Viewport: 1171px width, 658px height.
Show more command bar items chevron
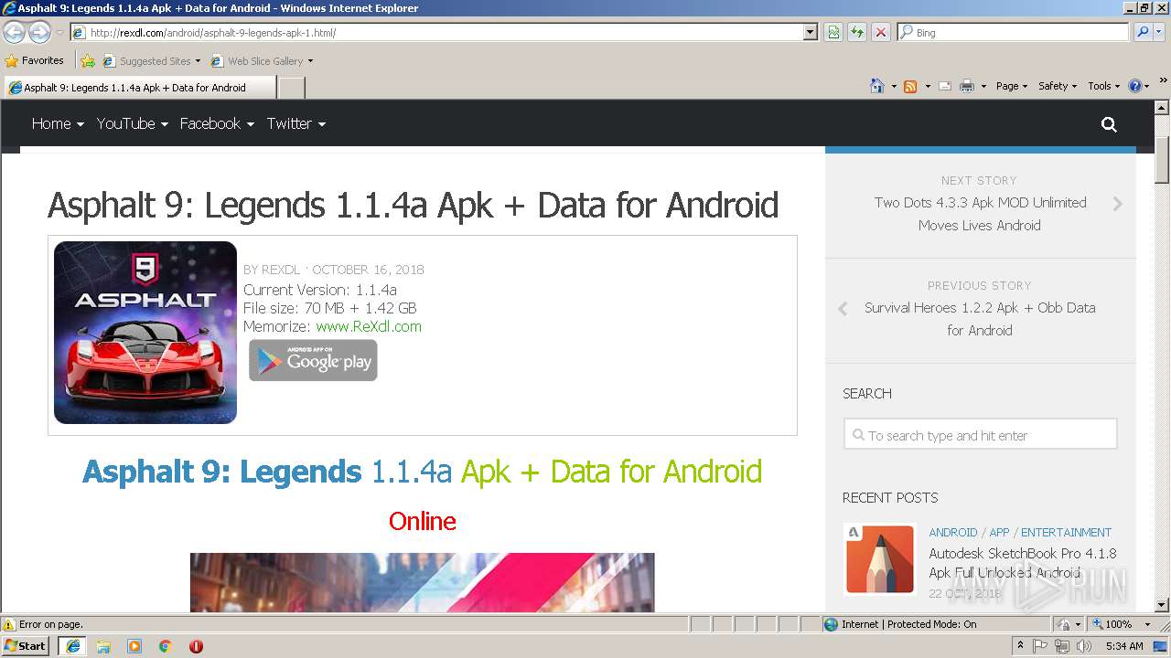point(1164,82)
